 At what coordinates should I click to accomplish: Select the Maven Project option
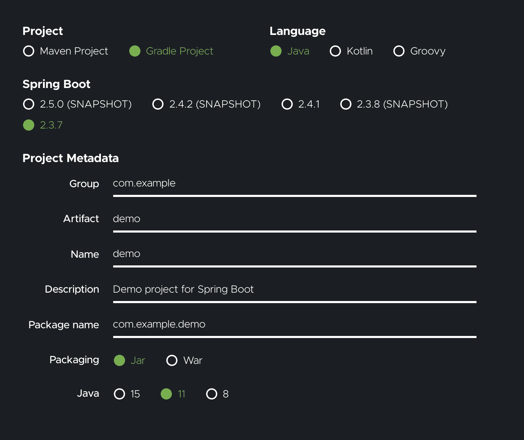point(65,51)
